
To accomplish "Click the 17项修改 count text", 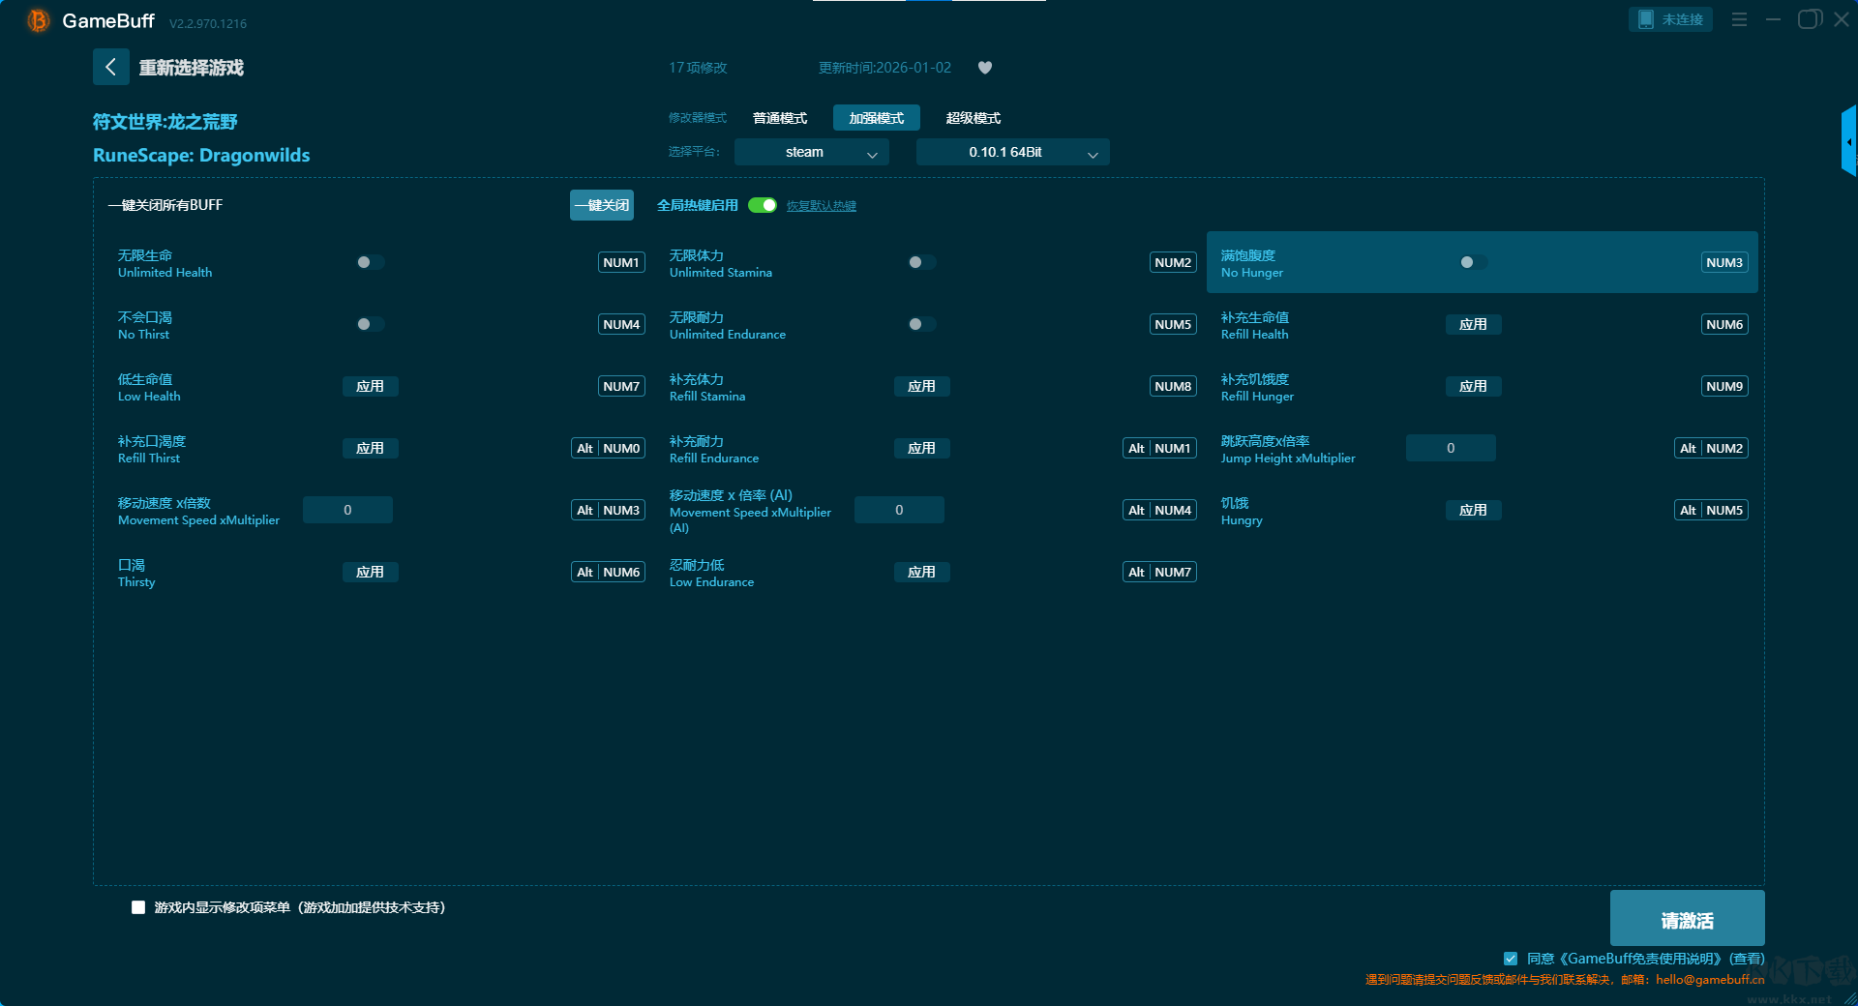I will click(x=698, y=68).
